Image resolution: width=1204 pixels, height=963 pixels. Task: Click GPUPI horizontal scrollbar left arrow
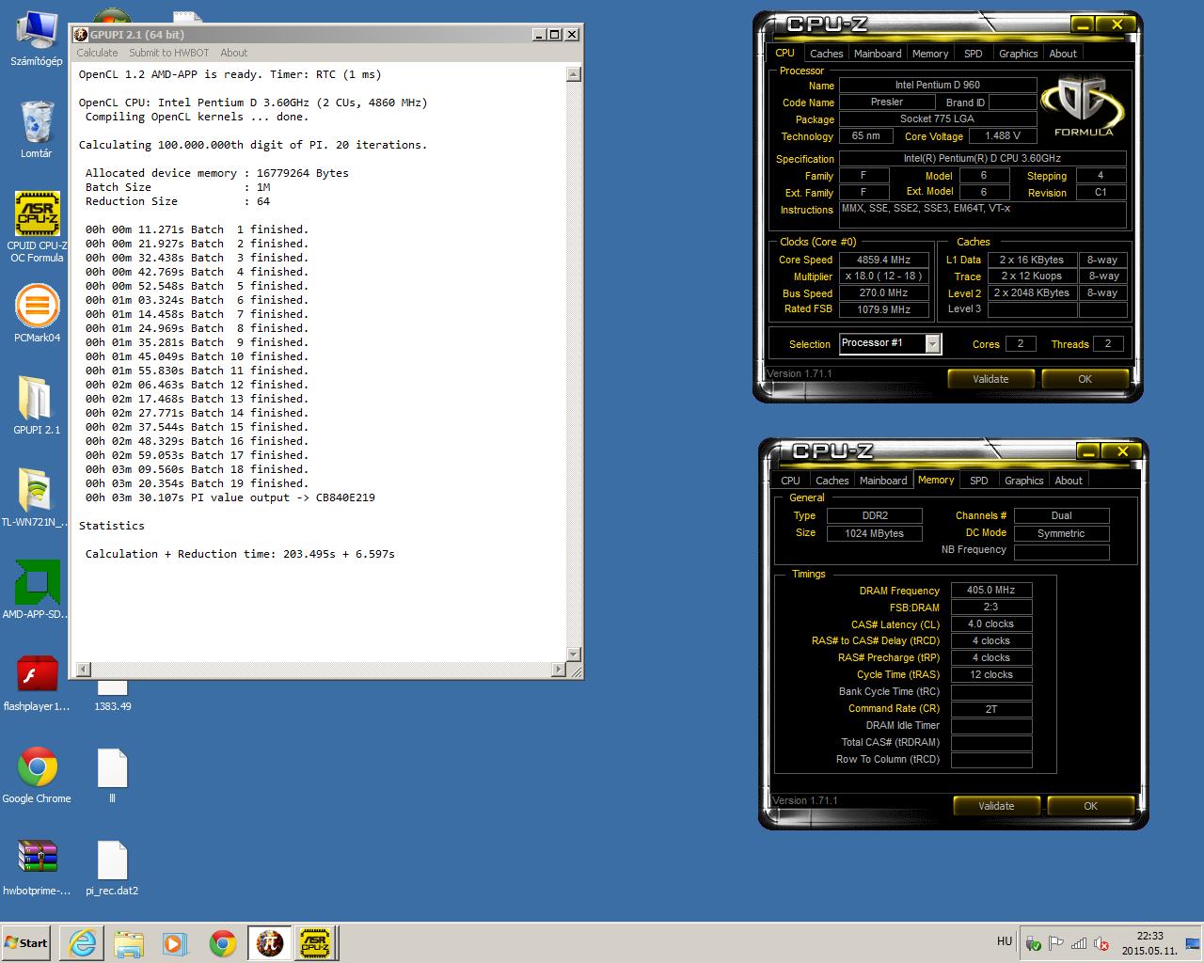(x=83, y=669)
